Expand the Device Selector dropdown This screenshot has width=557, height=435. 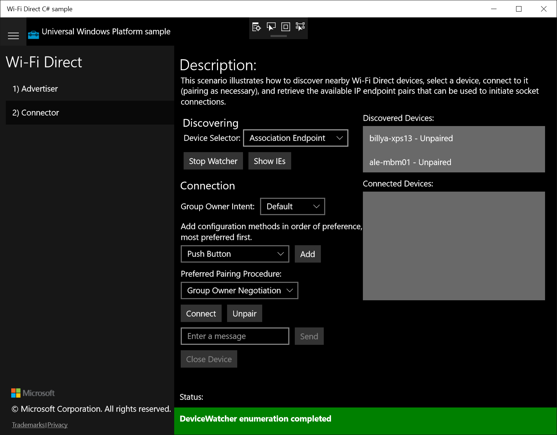[296, 138]
